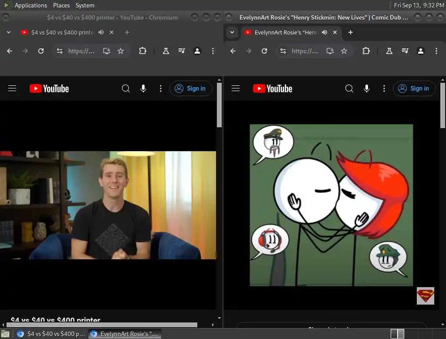Go forward in left printer window
Image resolution: width=446 pixels, height=339 pixels.
click(25, 51)
